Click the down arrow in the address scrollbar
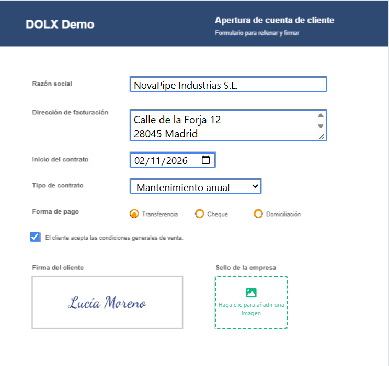This screenshot has width=389, height=366. 321,126
